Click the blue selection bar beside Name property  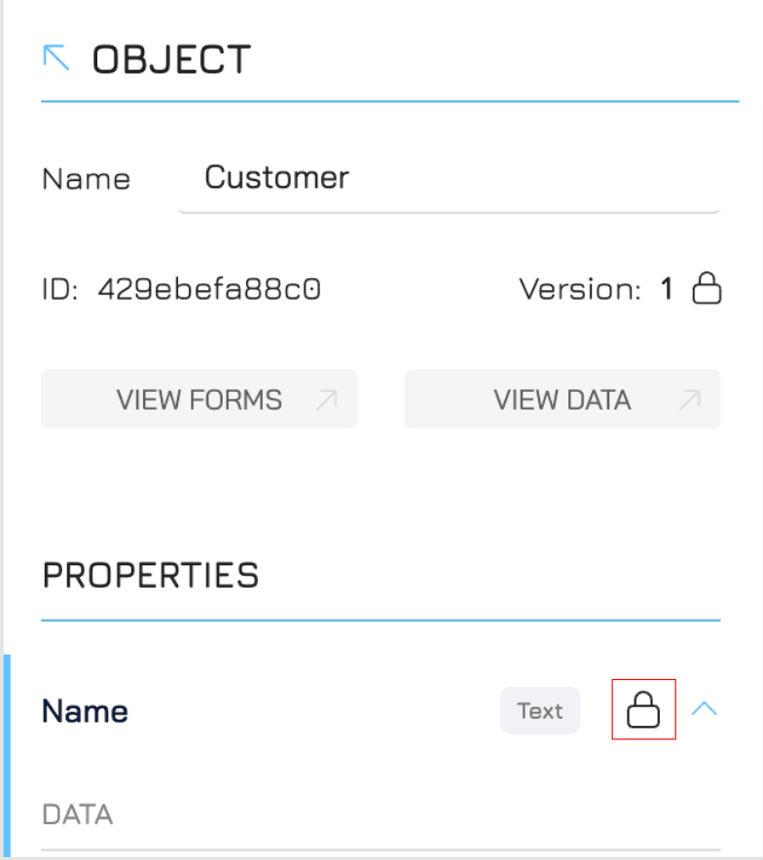pos(7,755)
